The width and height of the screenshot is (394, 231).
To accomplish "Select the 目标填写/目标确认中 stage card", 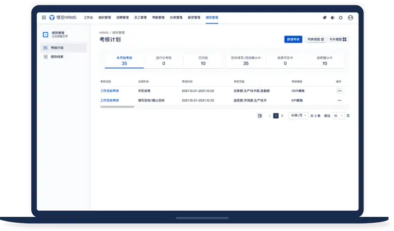I will pos(246,61).
